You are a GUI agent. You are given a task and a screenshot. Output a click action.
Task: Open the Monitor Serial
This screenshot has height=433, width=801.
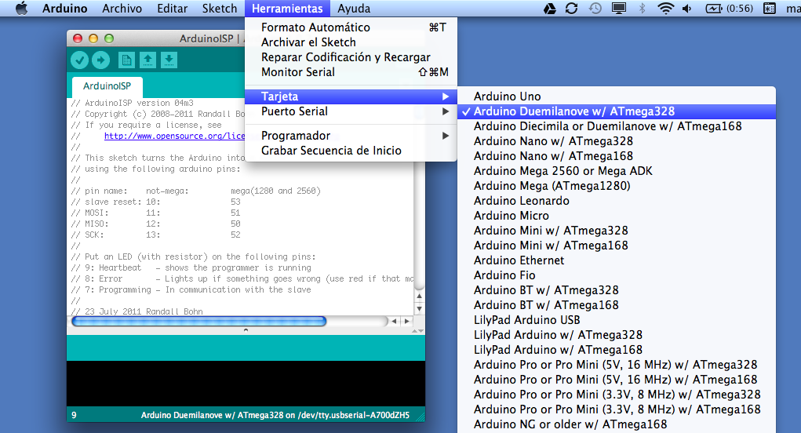tap(351, 72)
